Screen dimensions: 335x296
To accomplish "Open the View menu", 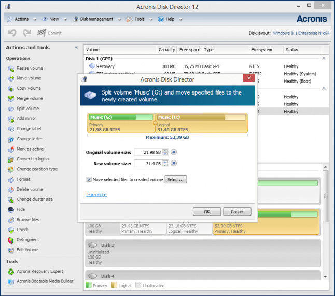I will [54, 19].
